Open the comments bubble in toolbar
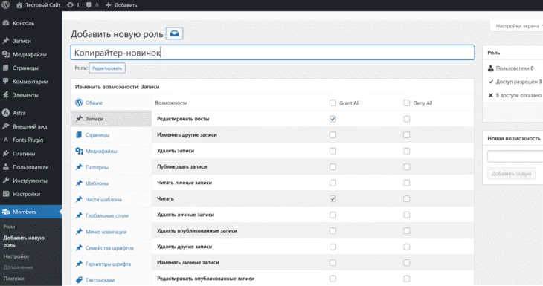The image size is (543, 286). pyautogui.click(x=92, y=5)
